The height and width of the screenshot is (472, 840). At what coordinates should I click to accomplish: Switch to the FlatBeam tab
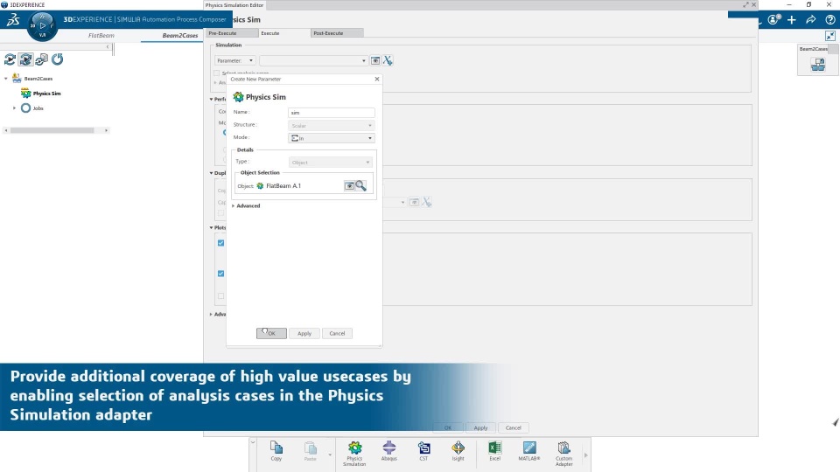tap(101, 35)
